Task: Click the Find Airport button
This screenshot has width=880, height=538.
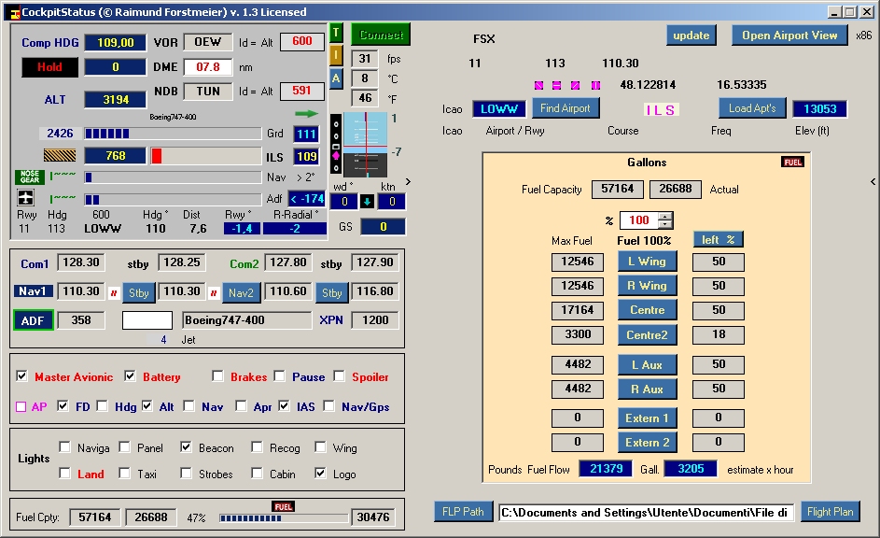Action: click(566, 108)
